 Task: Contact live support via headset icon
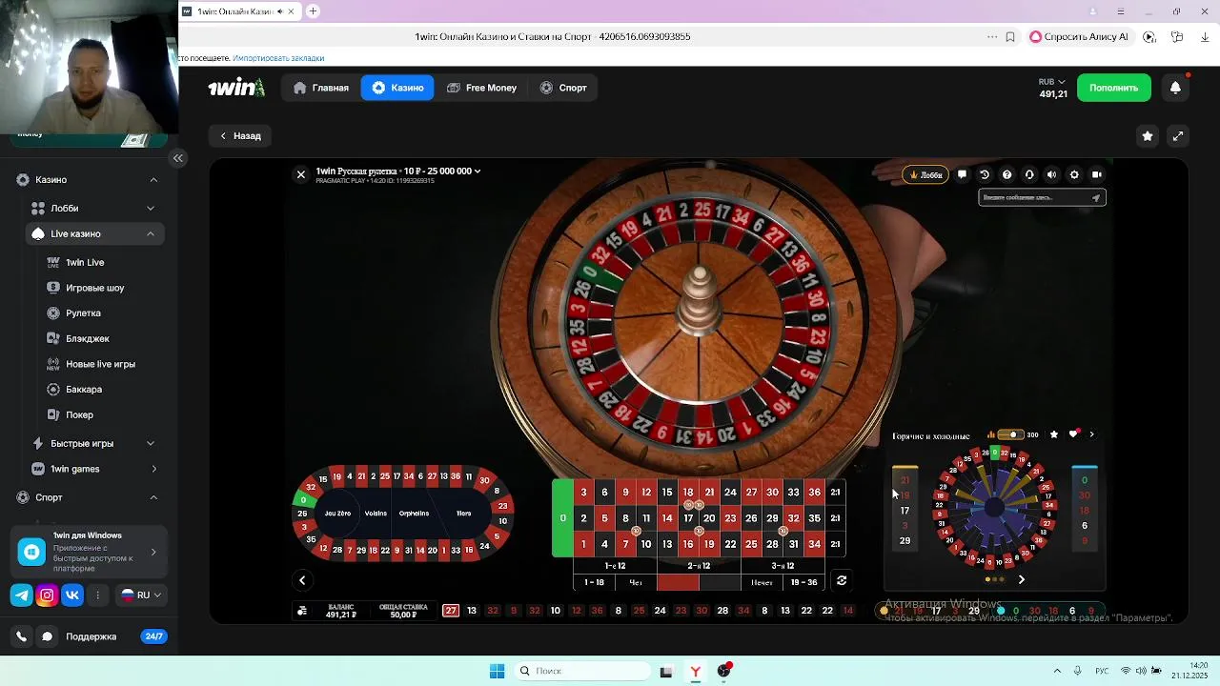[1029, 174]
